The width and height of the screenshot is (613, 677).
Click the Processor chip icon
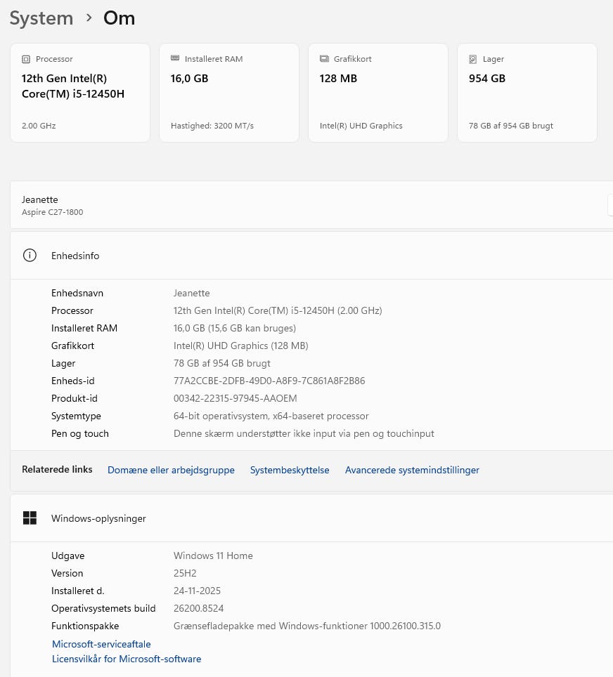click(x=26, y=59)
